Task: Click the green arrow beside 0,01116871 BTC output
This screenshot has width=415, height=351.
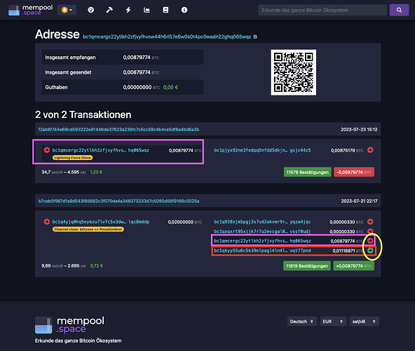Action: (370, 250)
